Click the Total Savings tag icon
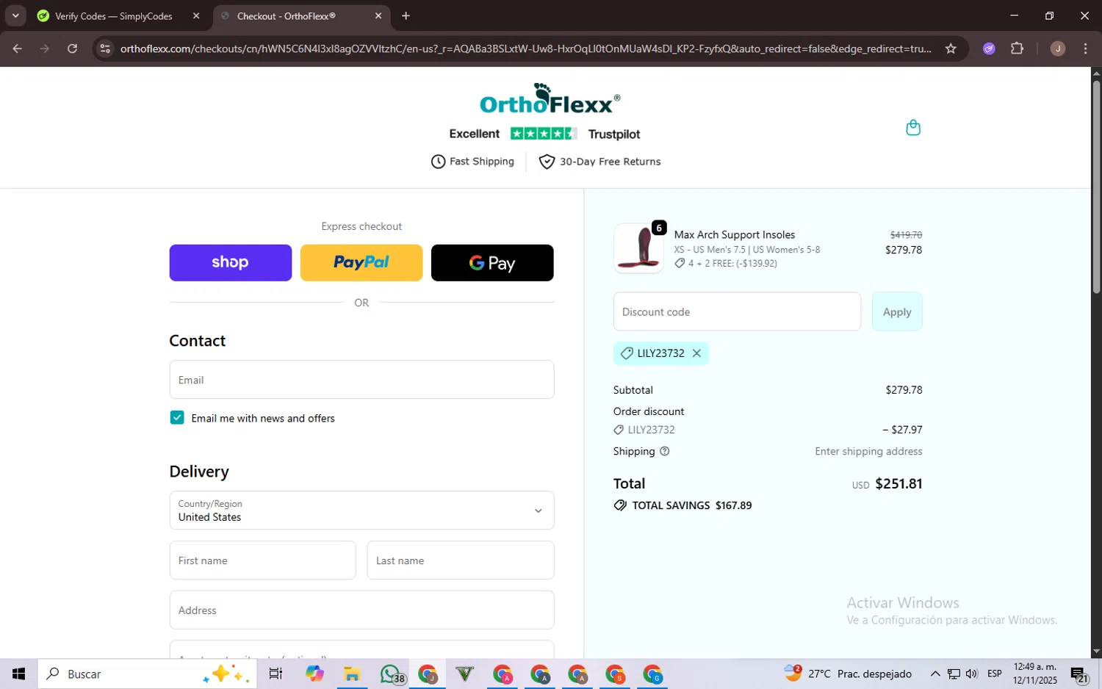1102x689 pixels. click(x=620, y=505)
